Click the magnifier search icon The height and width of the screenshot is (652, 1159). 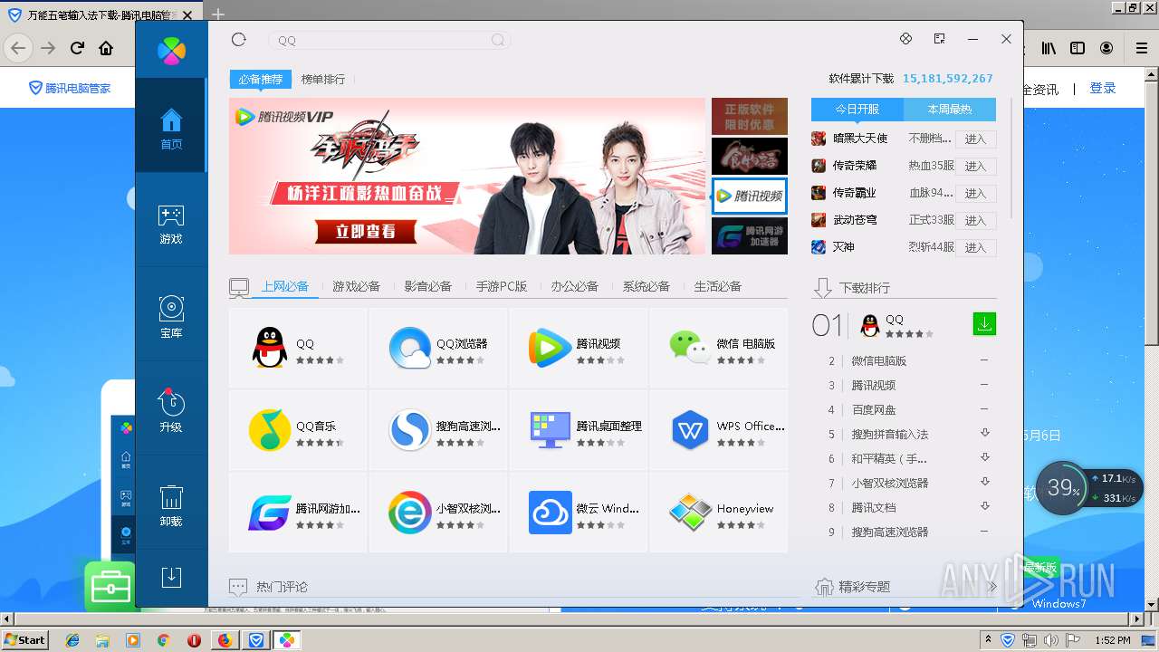(498, 40)
